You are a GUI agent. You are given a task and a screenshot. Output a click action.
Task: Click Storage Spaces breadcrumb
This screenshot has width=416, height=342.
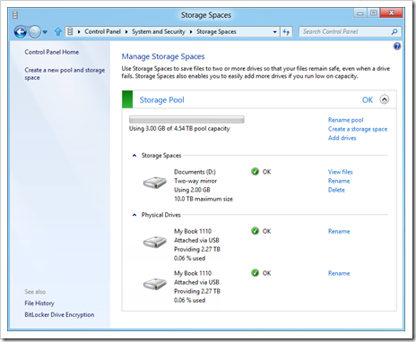(216, 31)
